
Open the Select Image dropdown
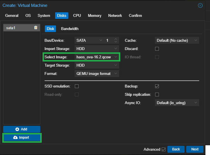[97, 57]
